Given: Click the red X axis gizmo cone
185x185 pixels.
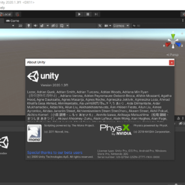Looking at the screenshot, I should point(168,45).
